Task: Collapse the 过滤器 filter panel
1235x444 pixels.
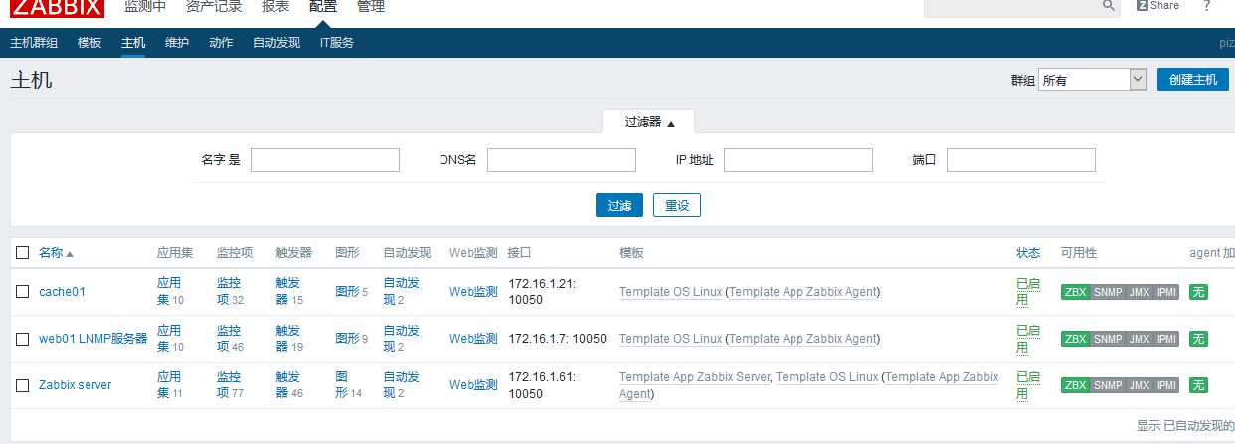Action: pyautogui.click(x=649, y=122)
